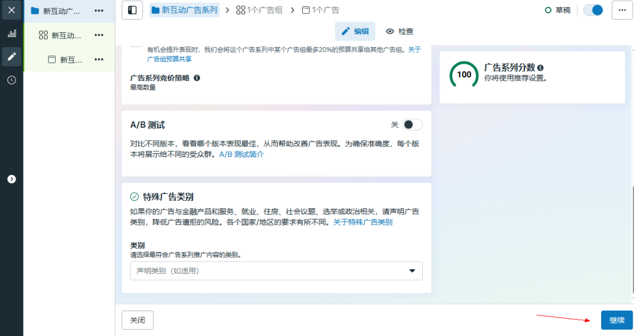This screenshot has width=634, height=336.
Task: Switch to the 检查 tab
Action: tap(399, 31)
